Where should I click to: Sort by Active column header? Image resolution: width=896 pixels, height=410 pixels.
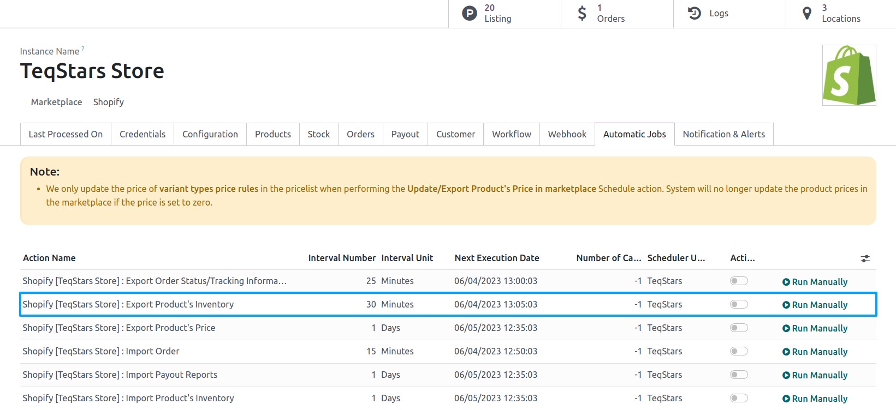click(x=743, y=258)
